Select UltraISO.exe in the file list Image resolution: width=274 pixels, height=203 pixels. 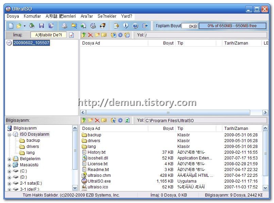pos(99,181)
